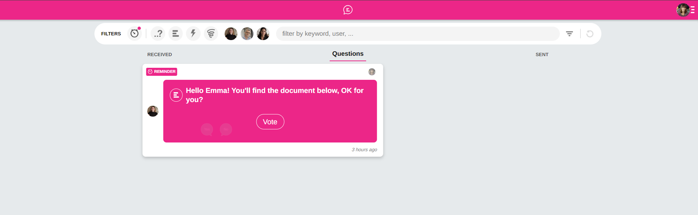
Task: Expand the advanced filter options icon
Action: (569, 34)
